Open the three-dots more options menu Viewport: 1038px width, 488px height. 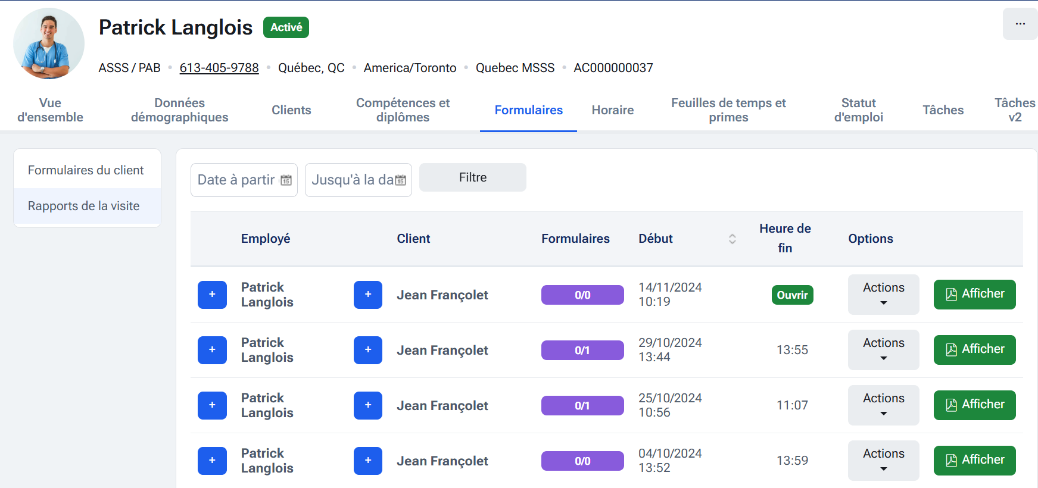click(x=1020, y=24)
